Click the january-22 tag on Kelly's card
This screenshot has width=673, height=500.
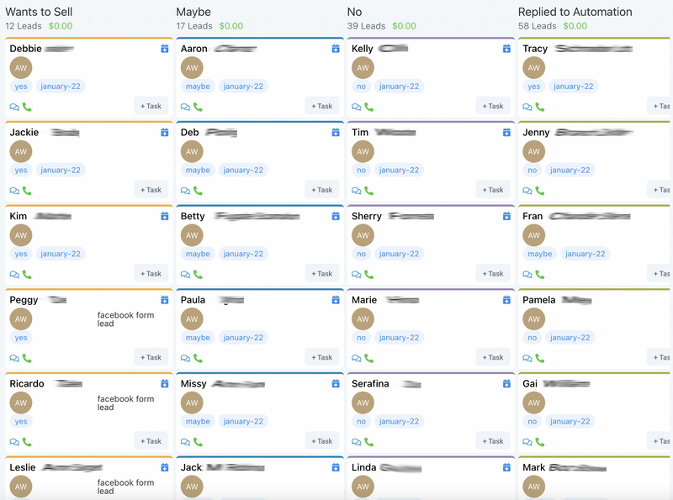(399, 86)
